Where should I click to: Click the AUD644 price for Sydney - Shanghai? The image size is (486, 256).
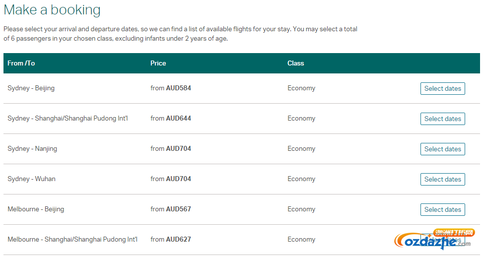(x=179, y=119)
